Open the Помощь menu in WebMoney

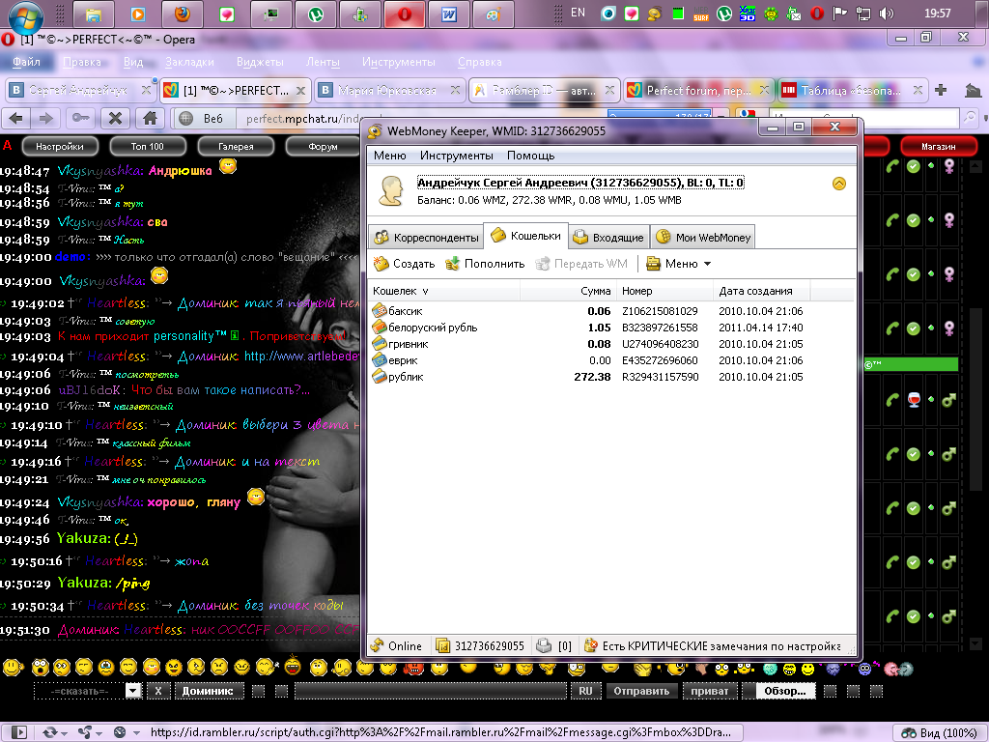[530, 156]
